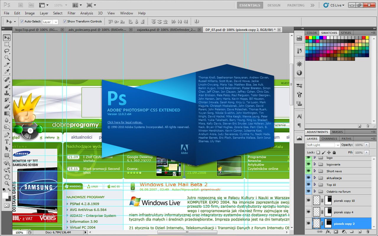Viewport: 378px width, 236px height.
Task: Uncheck the Auto-Select checkbox
Action: tap(22, 22)
